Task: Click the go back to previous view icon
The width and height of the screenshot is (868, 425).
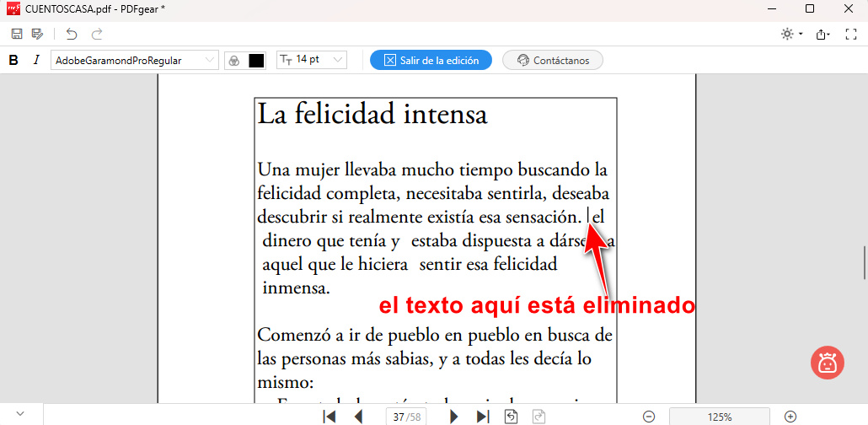Action: tap(512, 416)
